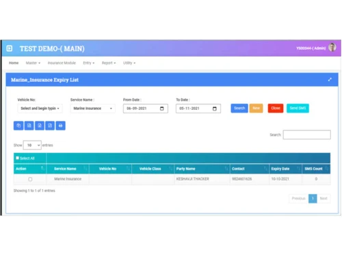Click the Y500044-(Admin) user label

point(311,48)
